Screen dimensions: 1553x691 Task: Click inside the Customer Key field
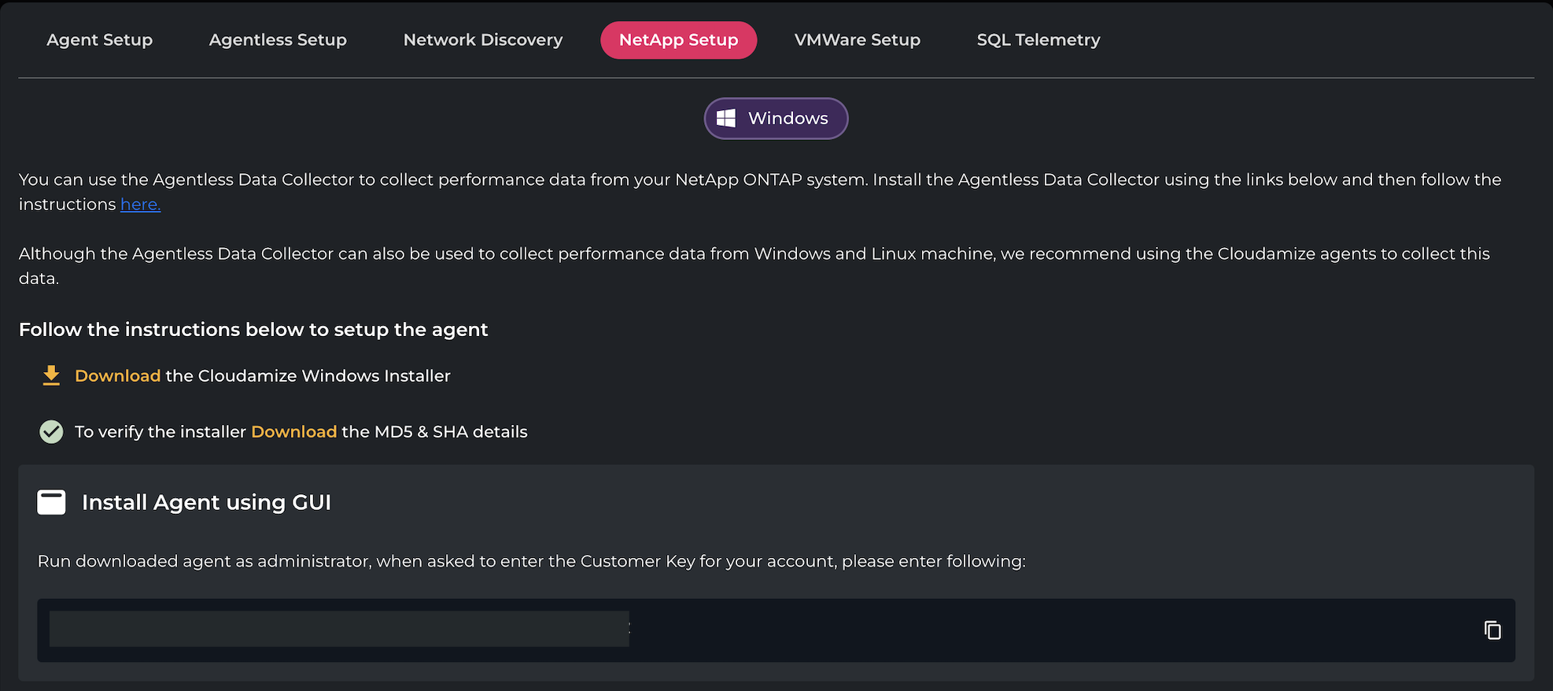click(338, 630)
